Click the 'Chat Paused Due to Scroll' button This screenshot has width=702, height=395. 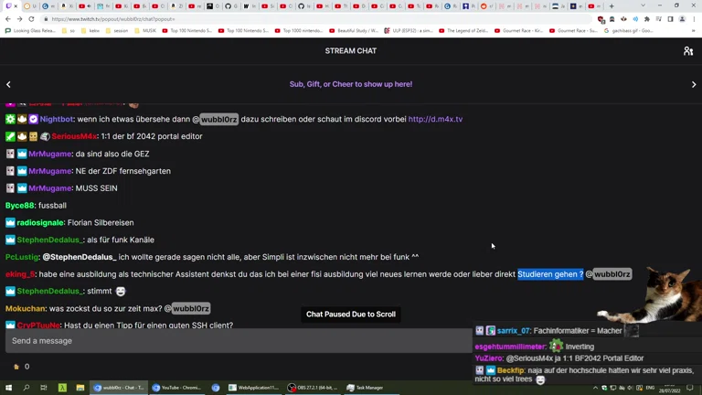coord(351,315)
